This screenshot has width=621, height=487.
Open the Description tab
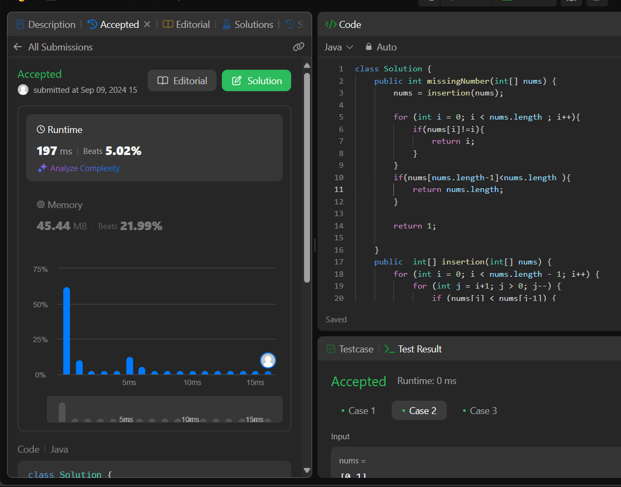point(46,25)
